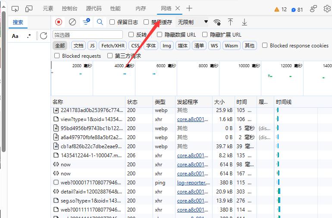This screenshot has width=332, height=218.
Task: Switch to the 控制台 tab
Action: tap(69, 9)
